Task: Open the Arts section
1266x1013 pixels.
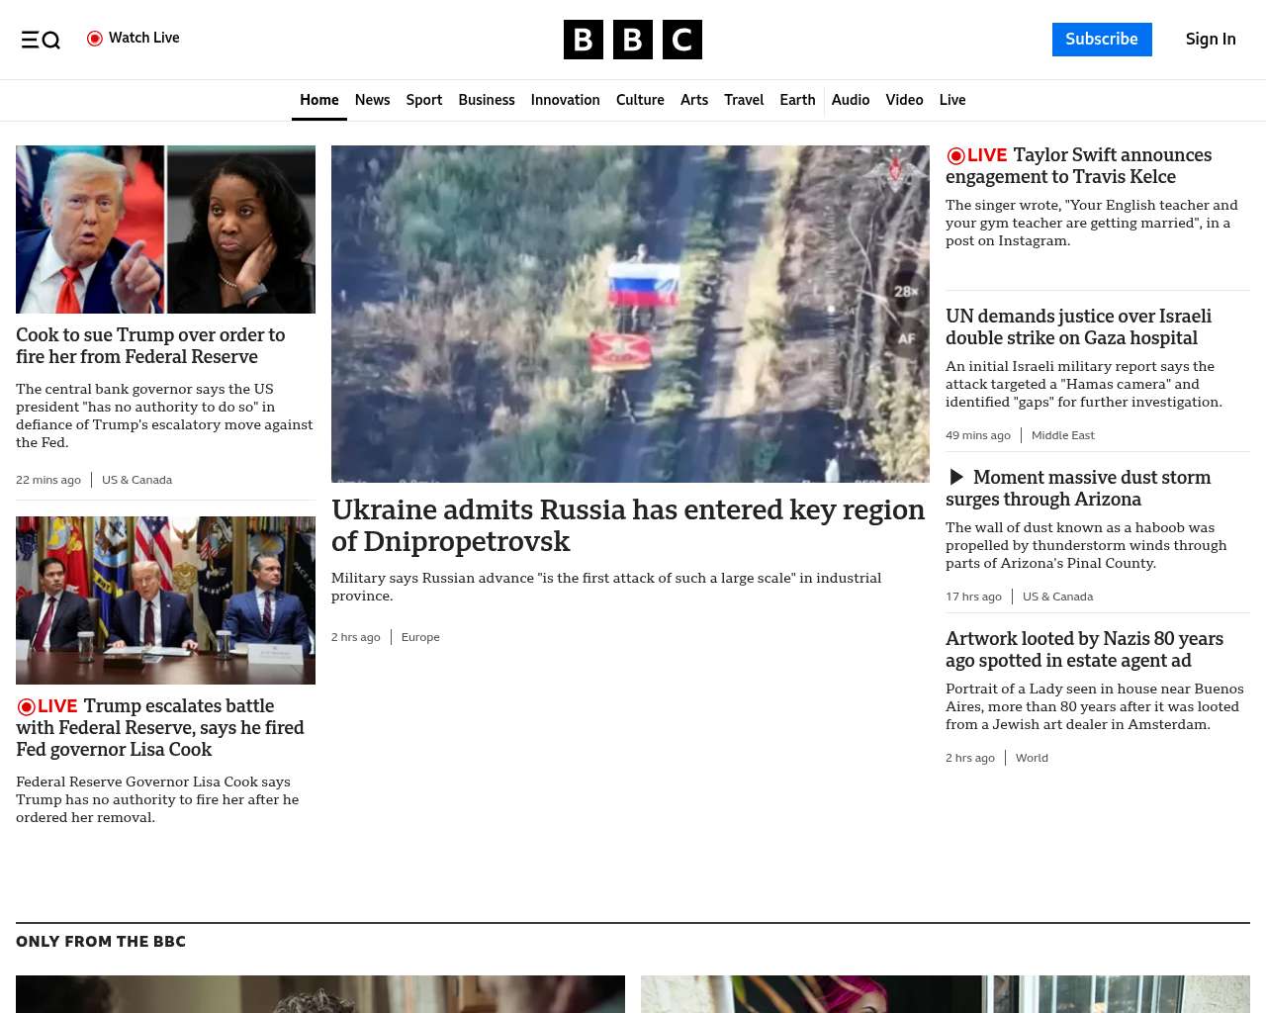Action: click(x=694, y=100)
